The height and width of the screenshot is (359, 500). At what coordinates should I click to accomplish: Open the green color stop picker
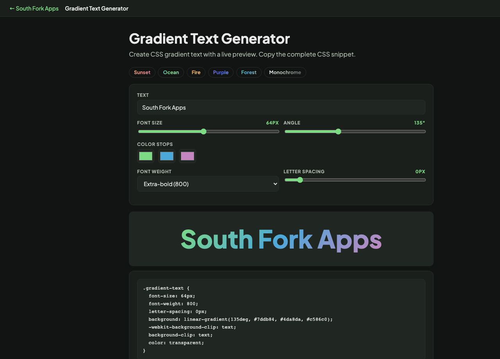[x=146, y=156]
